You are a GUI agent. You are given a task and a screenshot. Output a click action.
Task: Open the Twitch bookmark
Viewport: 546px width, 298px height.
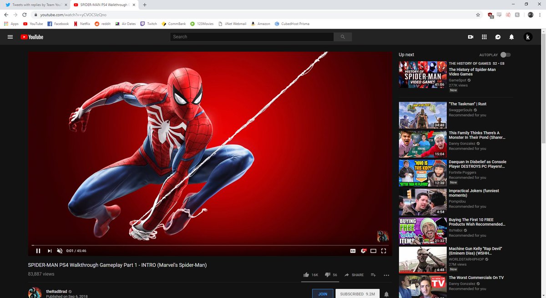[149, 24]
